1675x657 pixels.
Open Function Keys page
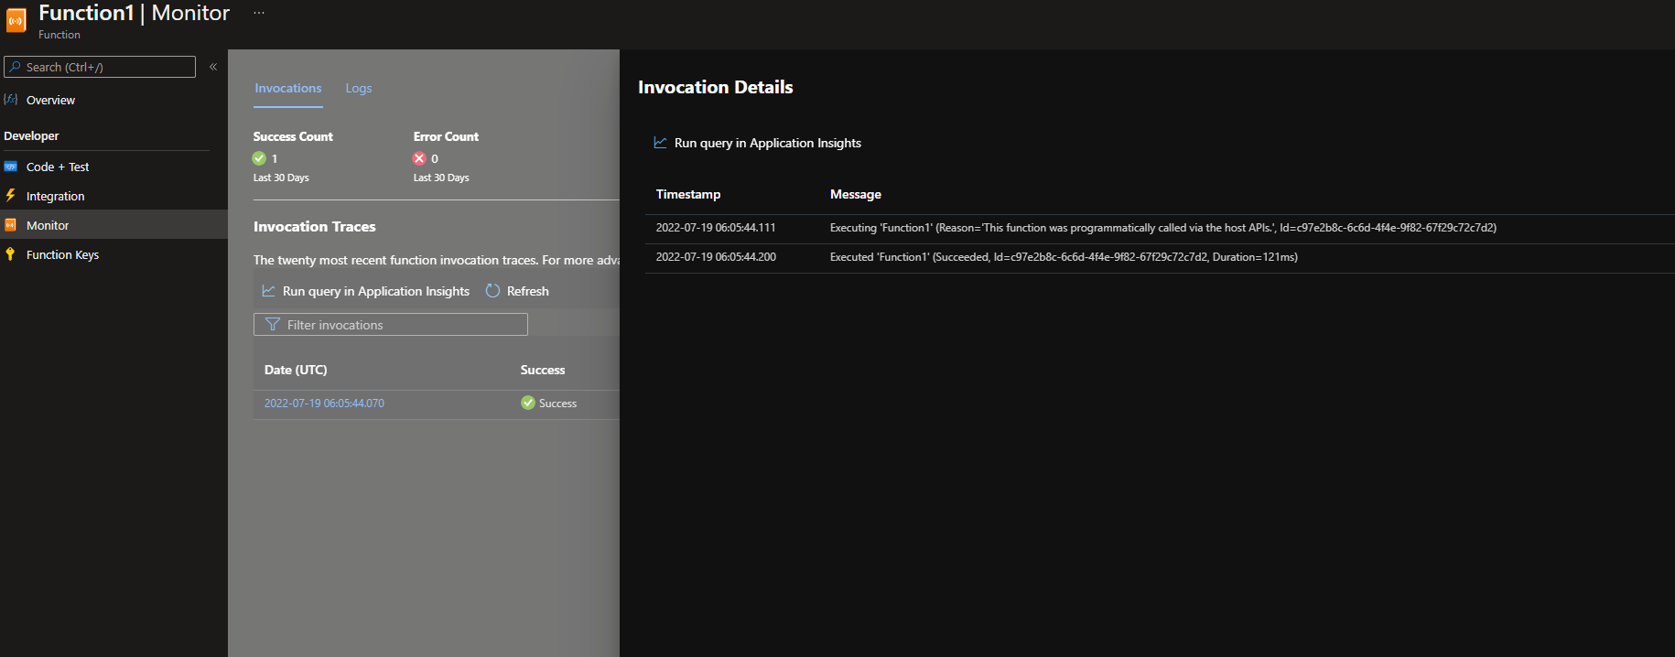(62, 254)
